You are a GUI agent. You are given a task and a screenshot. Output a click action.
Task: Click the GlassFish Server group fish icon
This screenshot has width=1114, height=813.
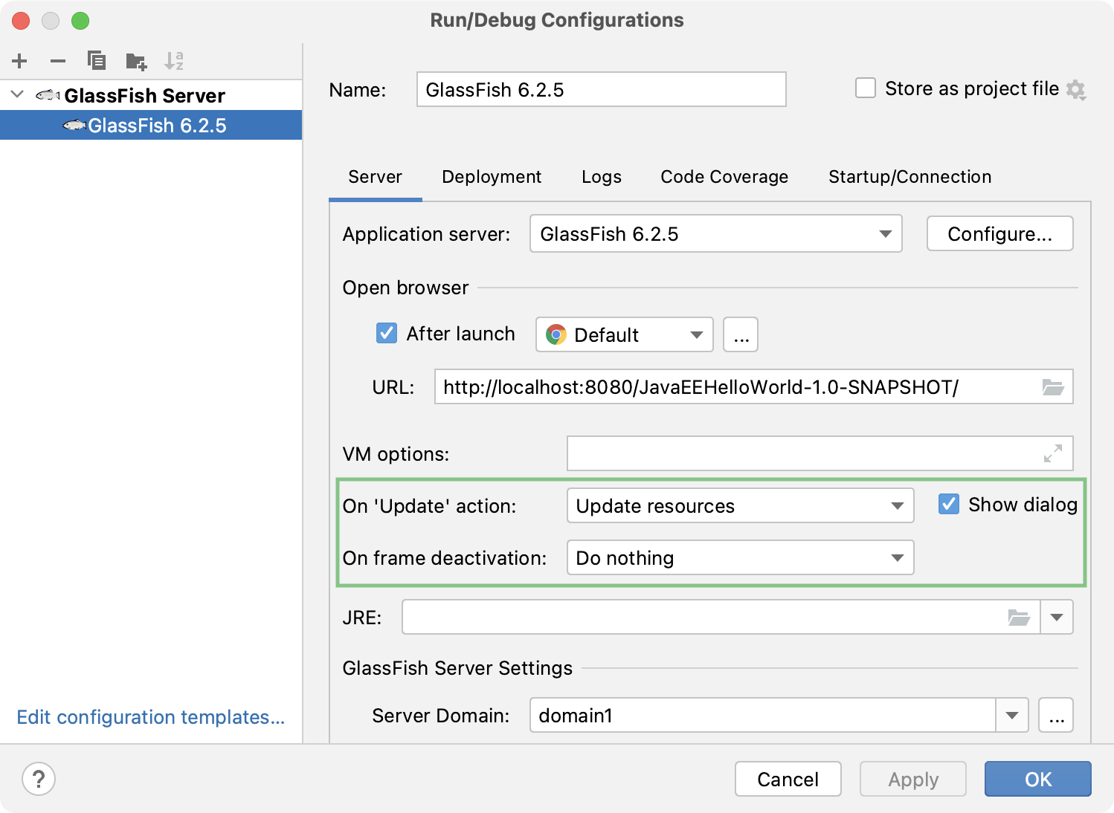[x=48, y=95]
